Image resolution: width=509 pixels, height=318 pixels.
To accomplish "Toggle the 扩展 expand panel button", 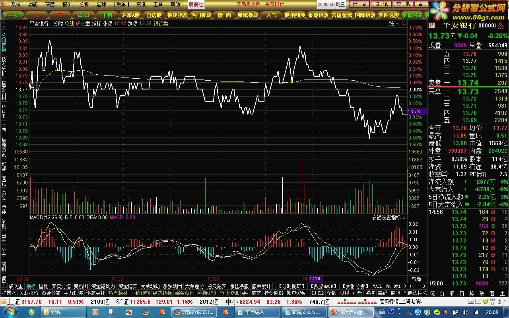I will pos(8,293).
